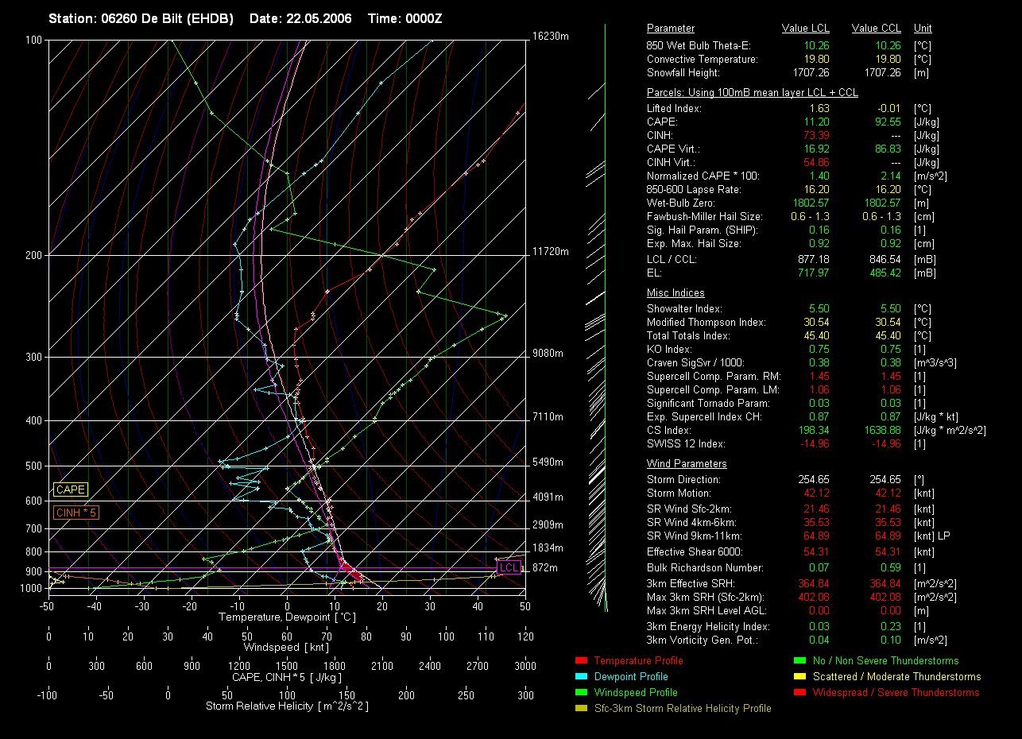Screen dimensions: 1022x739
Task: Click the Temperature Profile legend text
Action: point(638,660)
